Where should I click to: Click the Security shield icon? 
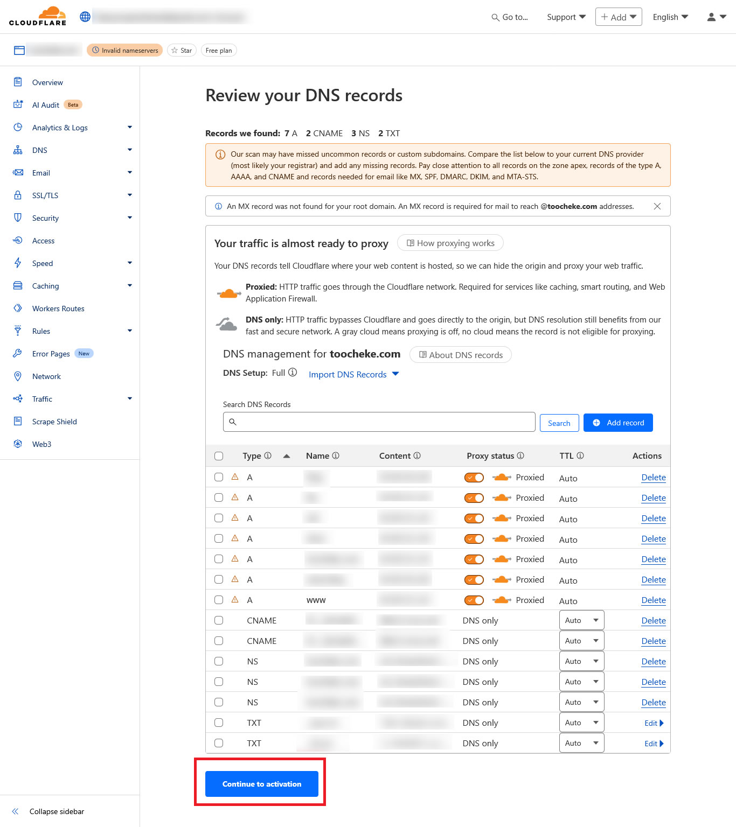click(18, 218)
